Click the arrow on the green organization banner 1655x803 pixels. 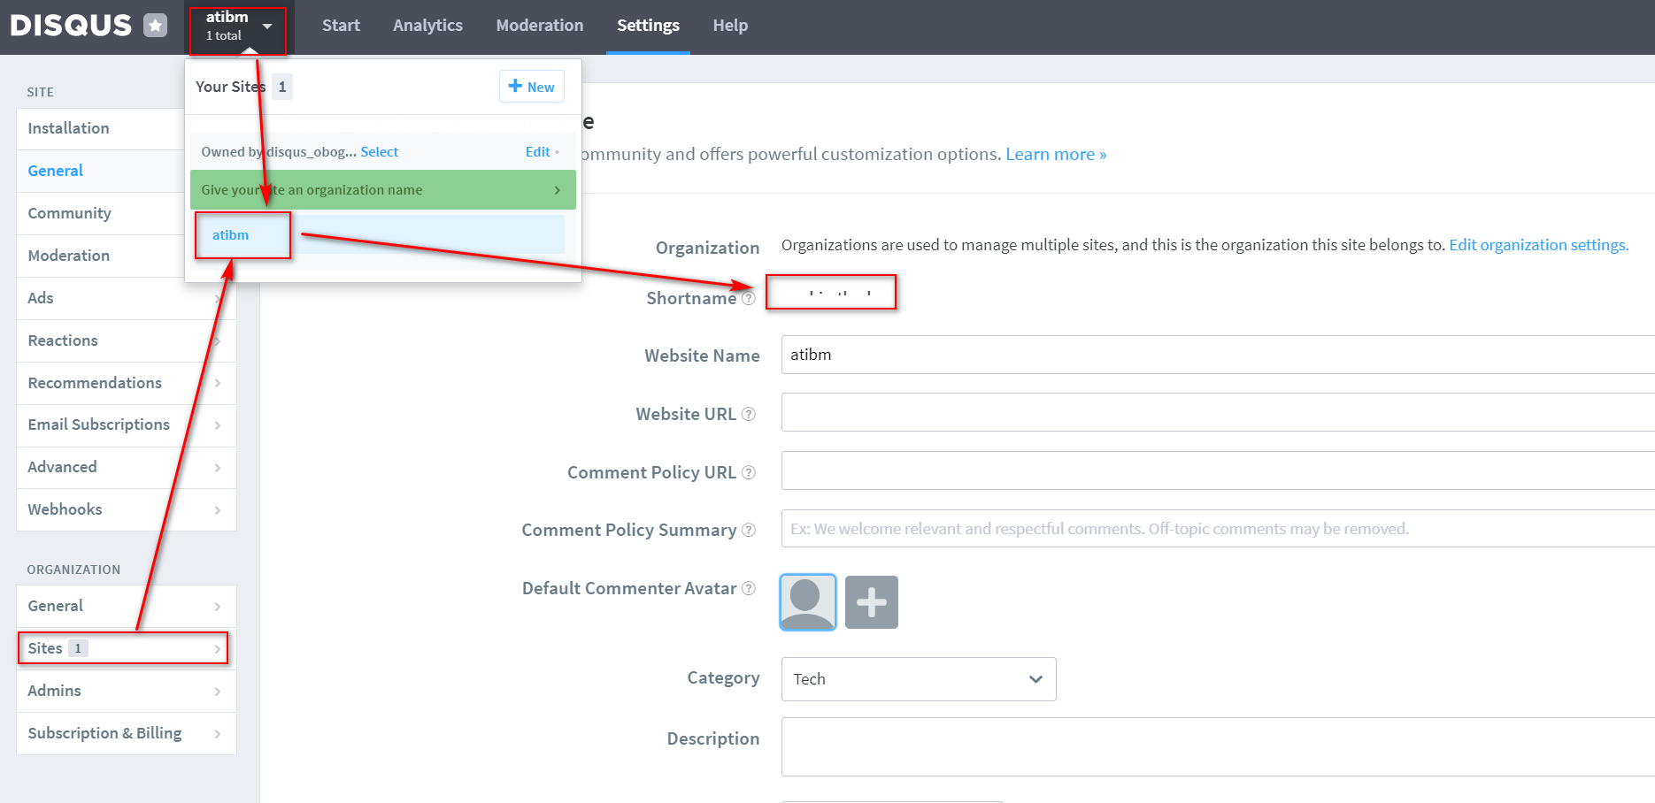coord(557,190)
